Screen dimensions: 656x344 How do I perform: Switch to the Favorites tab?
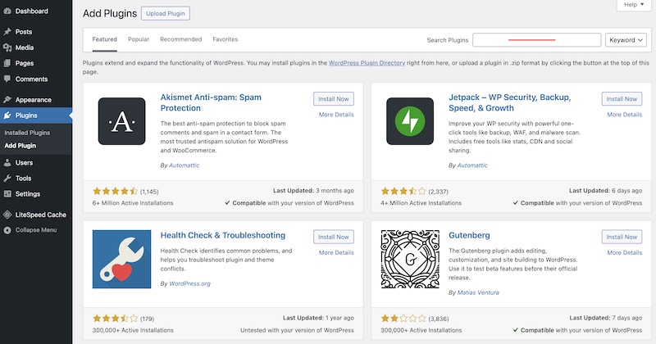tap(225, 39)
